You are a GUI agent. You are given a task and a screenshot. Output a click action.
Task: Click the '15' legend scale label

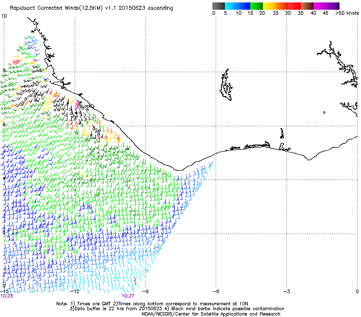click(x=250, y=13)
